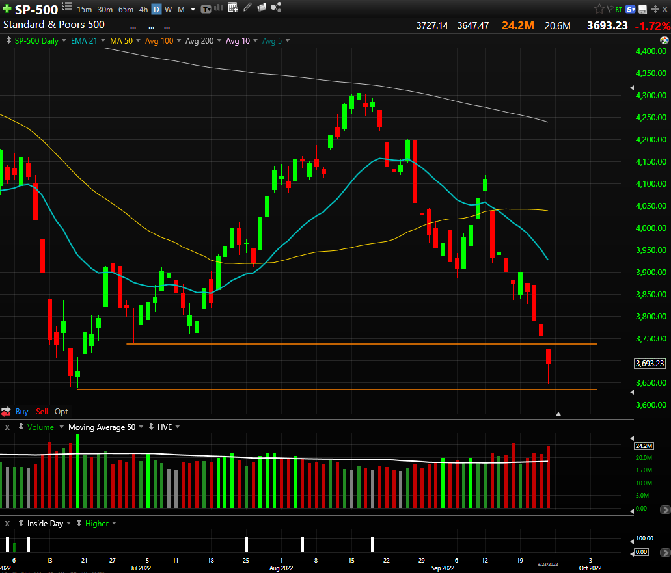
Task: Click the up-down arrow beside Volume
Action: pyautogui.click(x=21, y=427)
